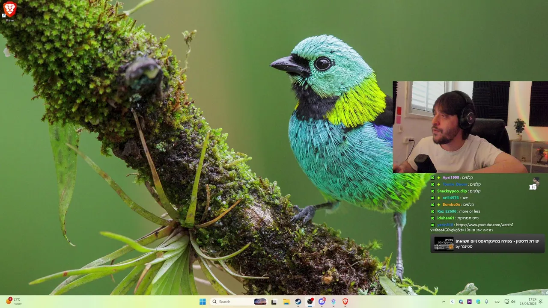Screen dimensions: 548x308
Task: Open the purple diamond app on taskbar
Action: (x=334, y=302)
